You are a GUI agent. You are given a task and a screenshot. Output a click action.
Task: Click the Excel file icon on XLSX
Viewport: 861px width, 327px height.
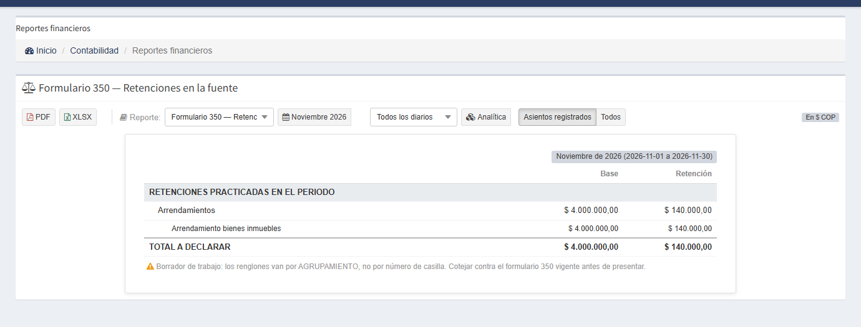pos(67,117)
